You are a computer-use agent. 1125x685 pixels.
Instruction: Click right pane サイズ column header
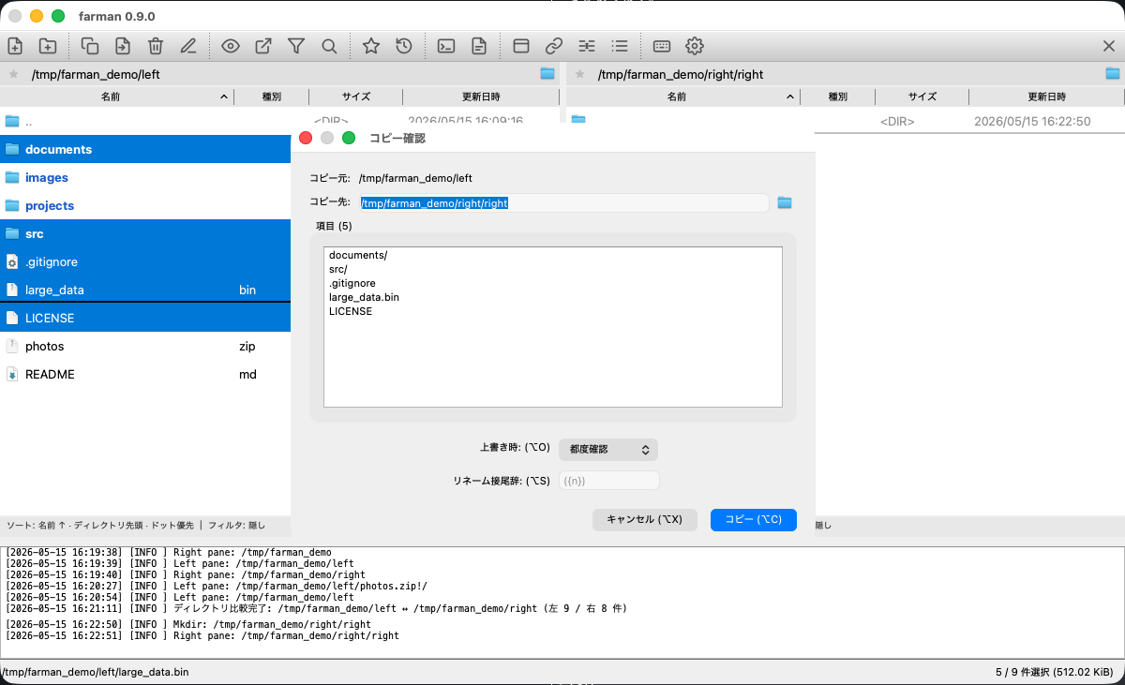[922, 97]
